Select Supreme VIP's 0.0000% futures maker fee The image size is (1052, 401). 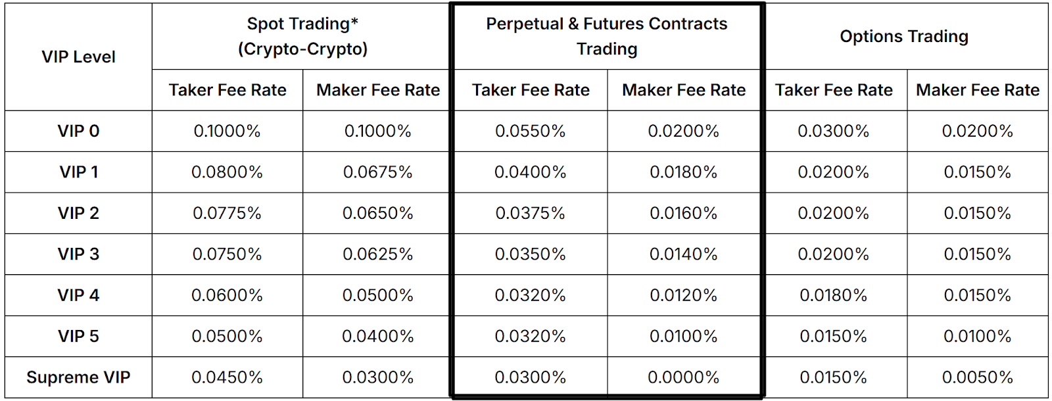point(684,377)
